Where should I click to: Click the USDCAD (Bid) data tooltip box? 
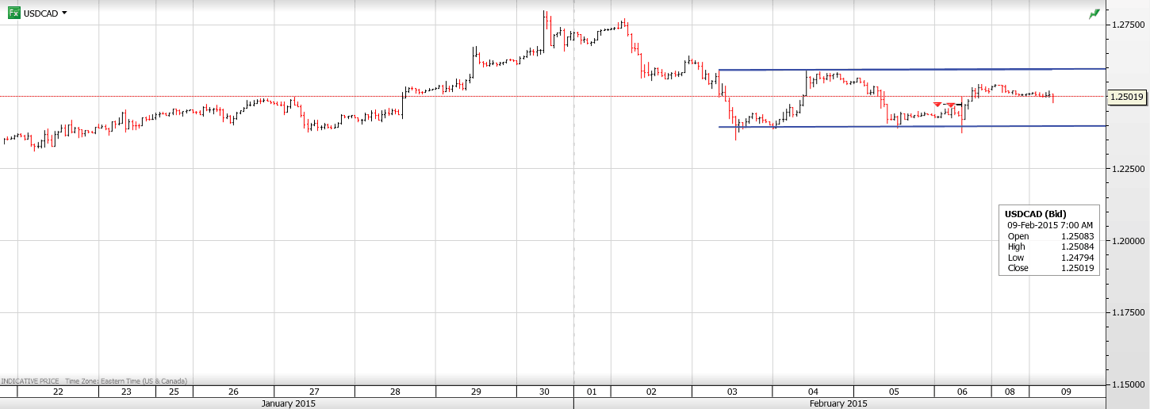coord(1048,240)
